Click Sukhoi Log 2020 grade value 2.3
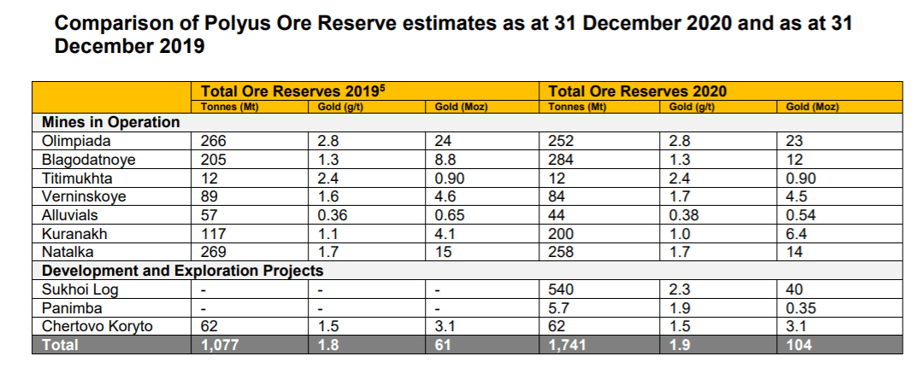This screenshot has height=368, width=919. (680, 289)
